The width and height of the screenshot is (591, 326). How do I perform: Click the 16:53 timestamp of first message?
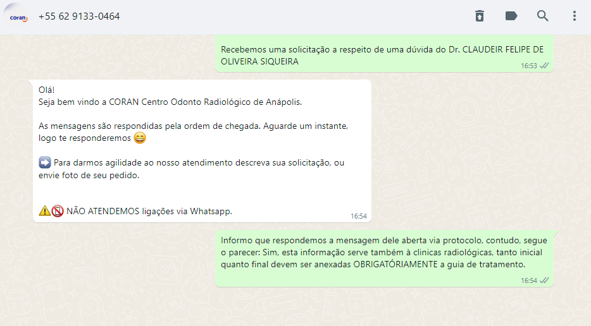click(x=529, y=66)
